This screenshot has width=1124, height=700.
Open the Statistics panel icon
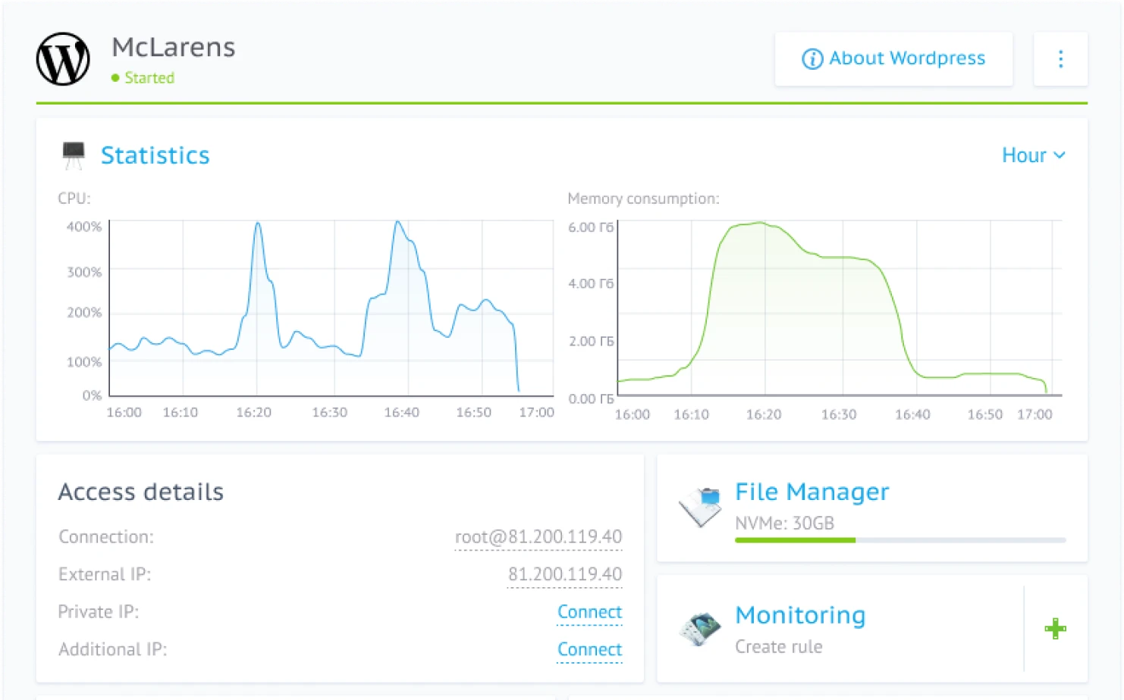(74, 153)
